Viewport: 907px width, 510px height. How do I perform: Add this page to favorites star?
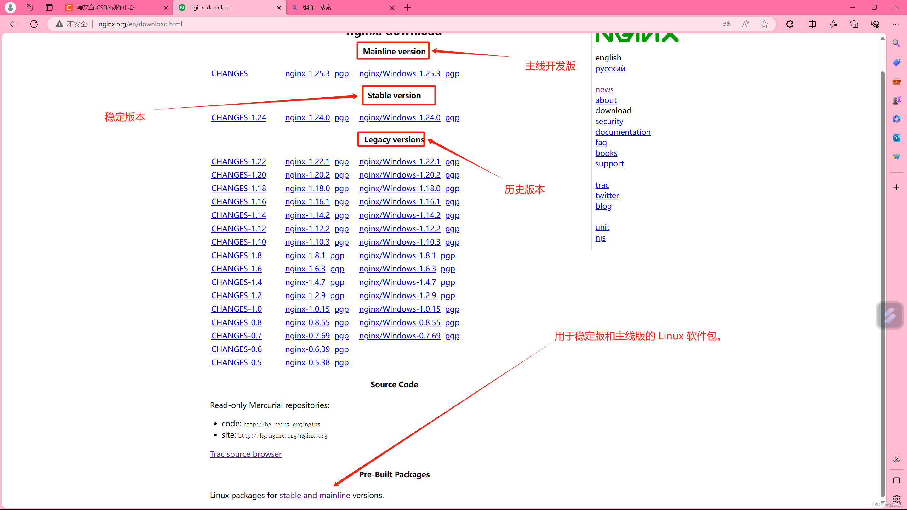764,24
